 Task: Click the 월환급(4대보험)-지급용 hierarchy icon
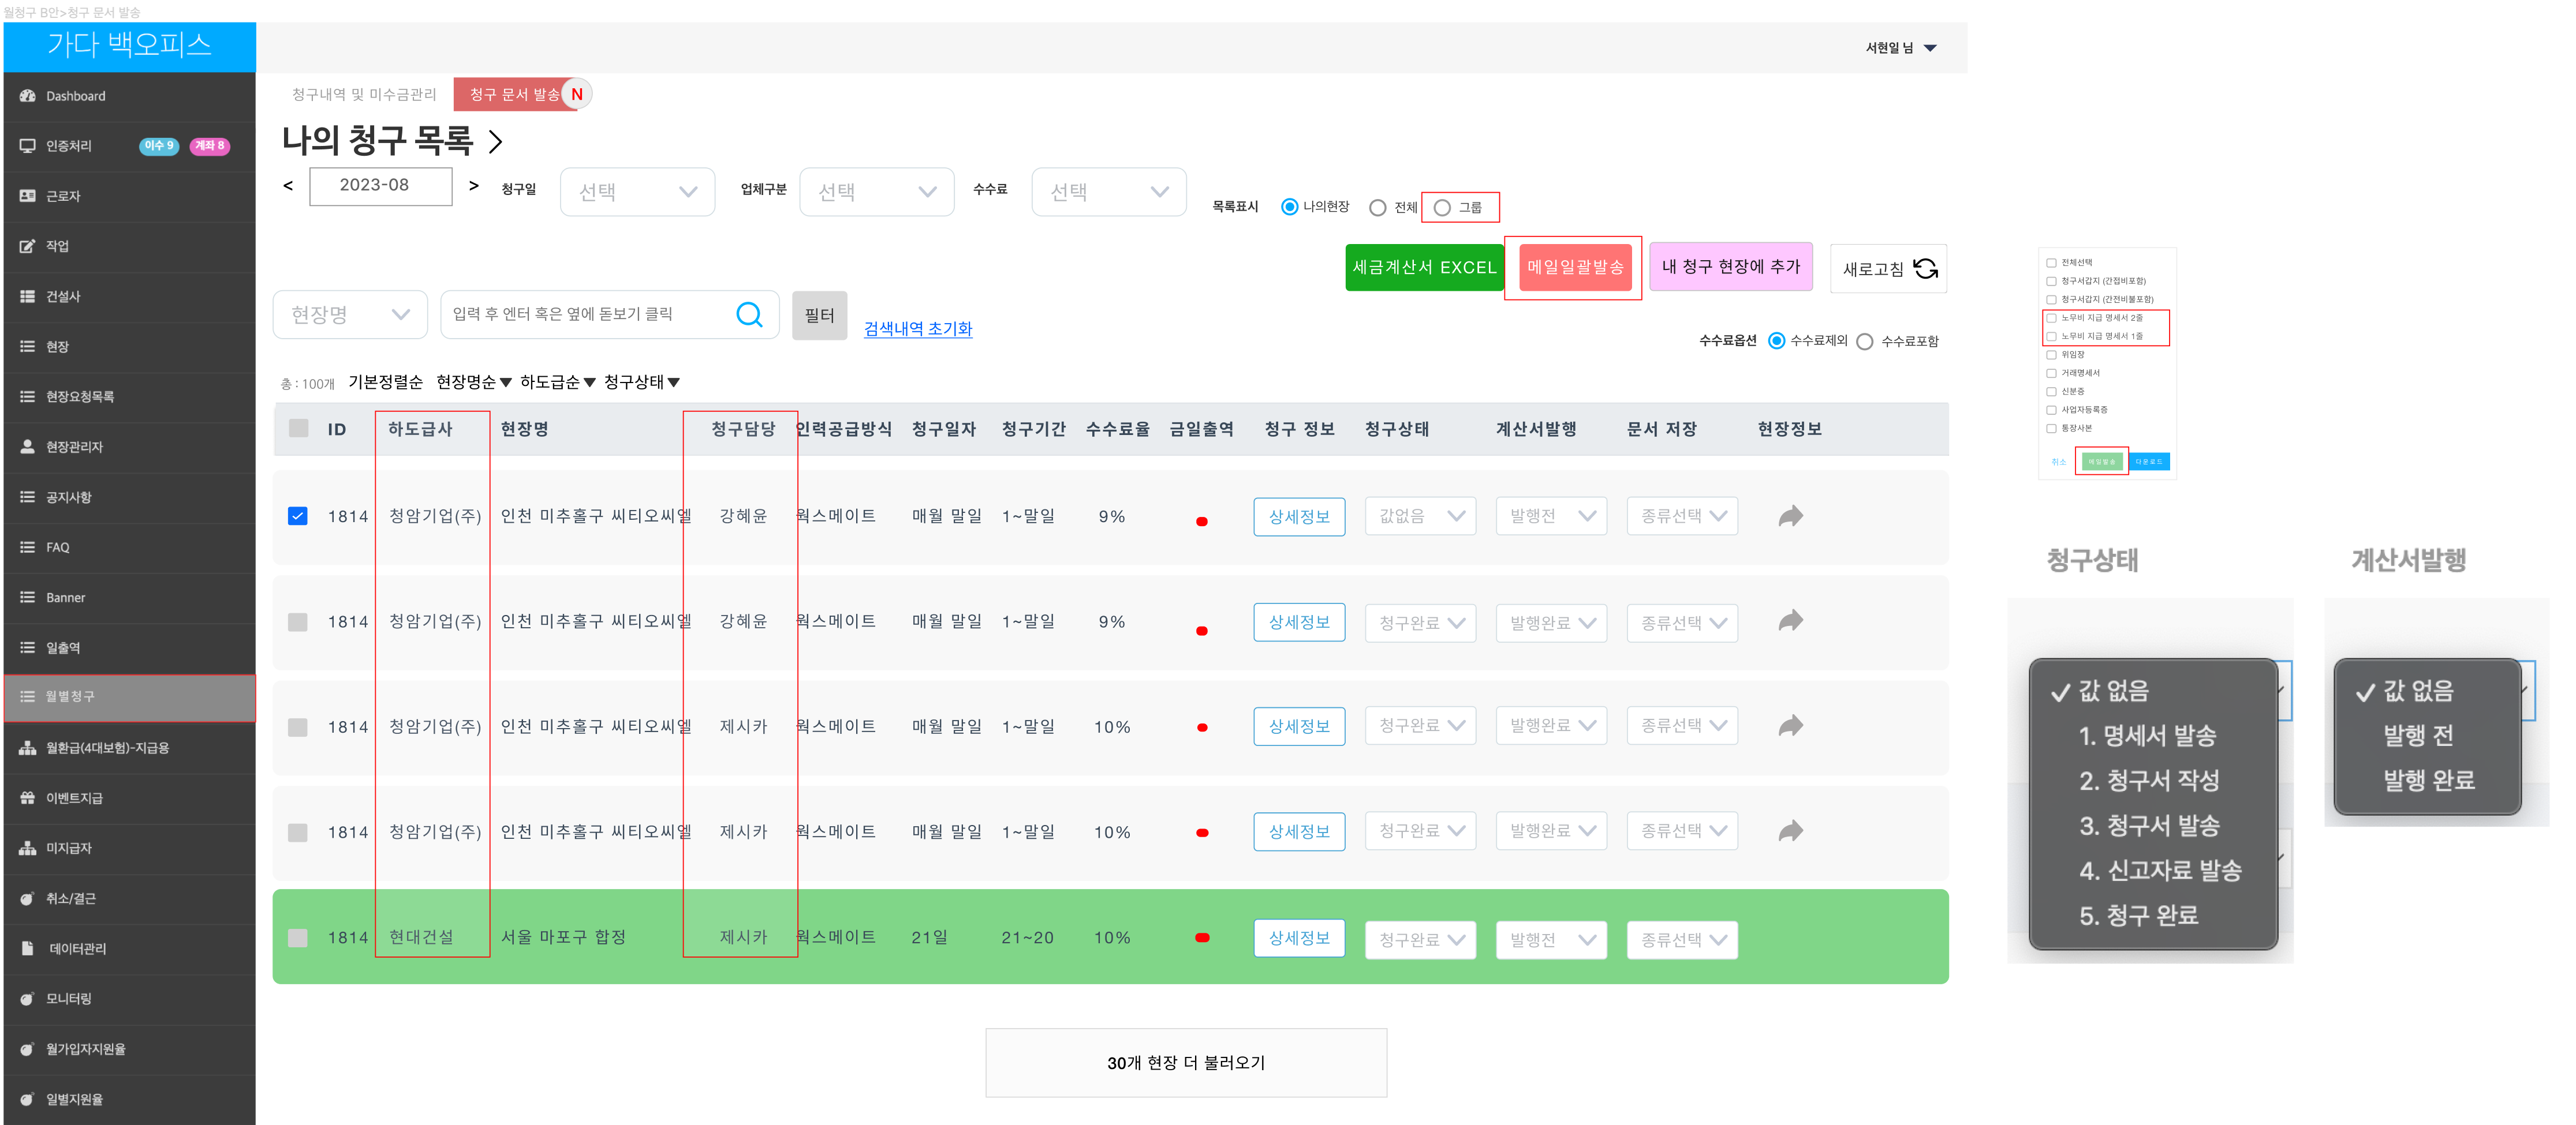(x=28, y=747)
